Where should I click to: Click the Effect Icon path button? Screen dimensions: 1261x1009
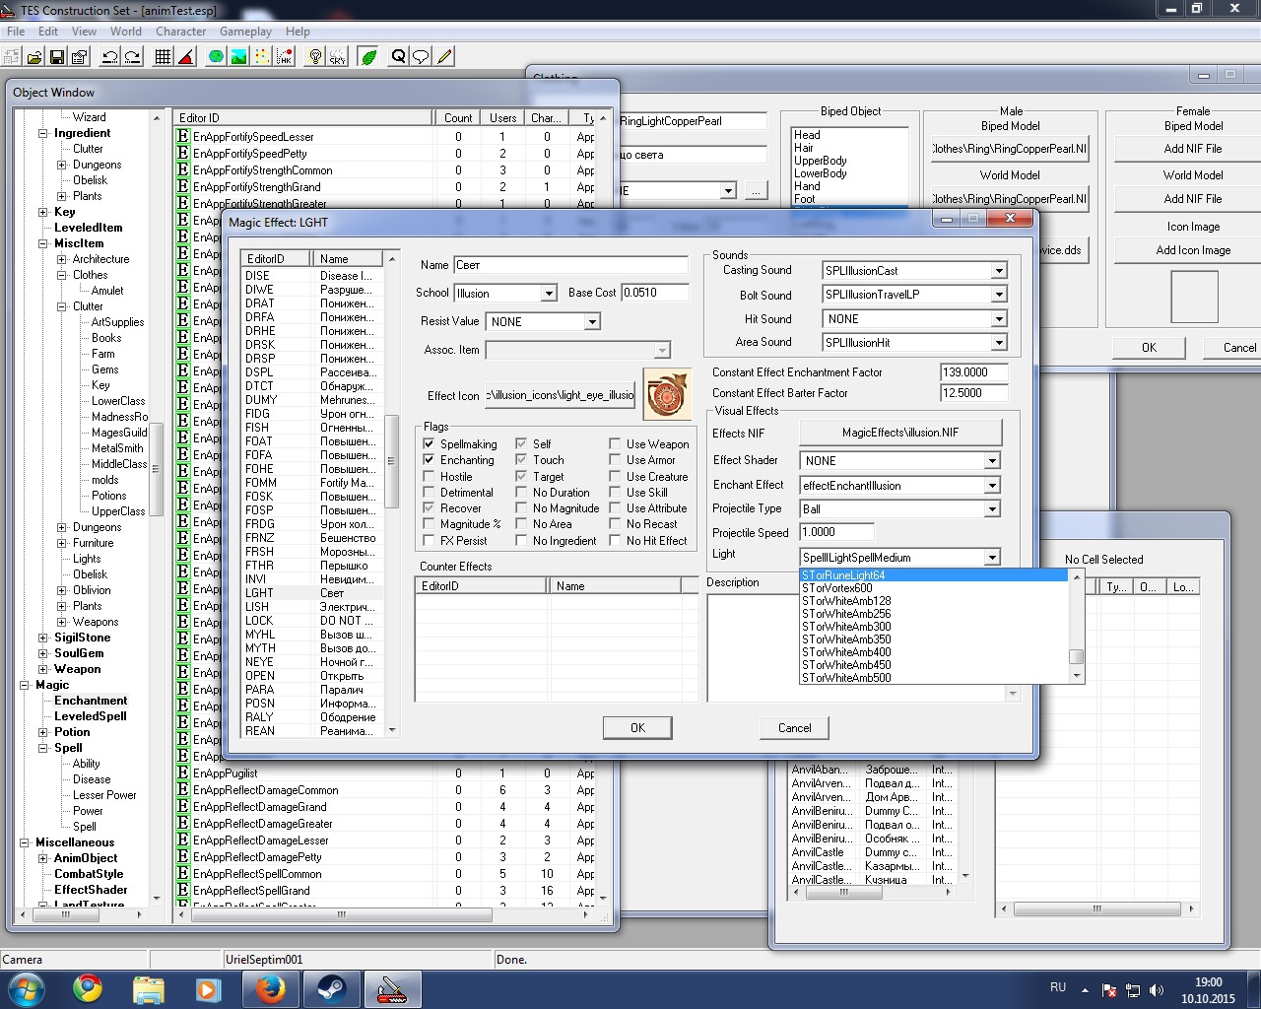(562, 395)
